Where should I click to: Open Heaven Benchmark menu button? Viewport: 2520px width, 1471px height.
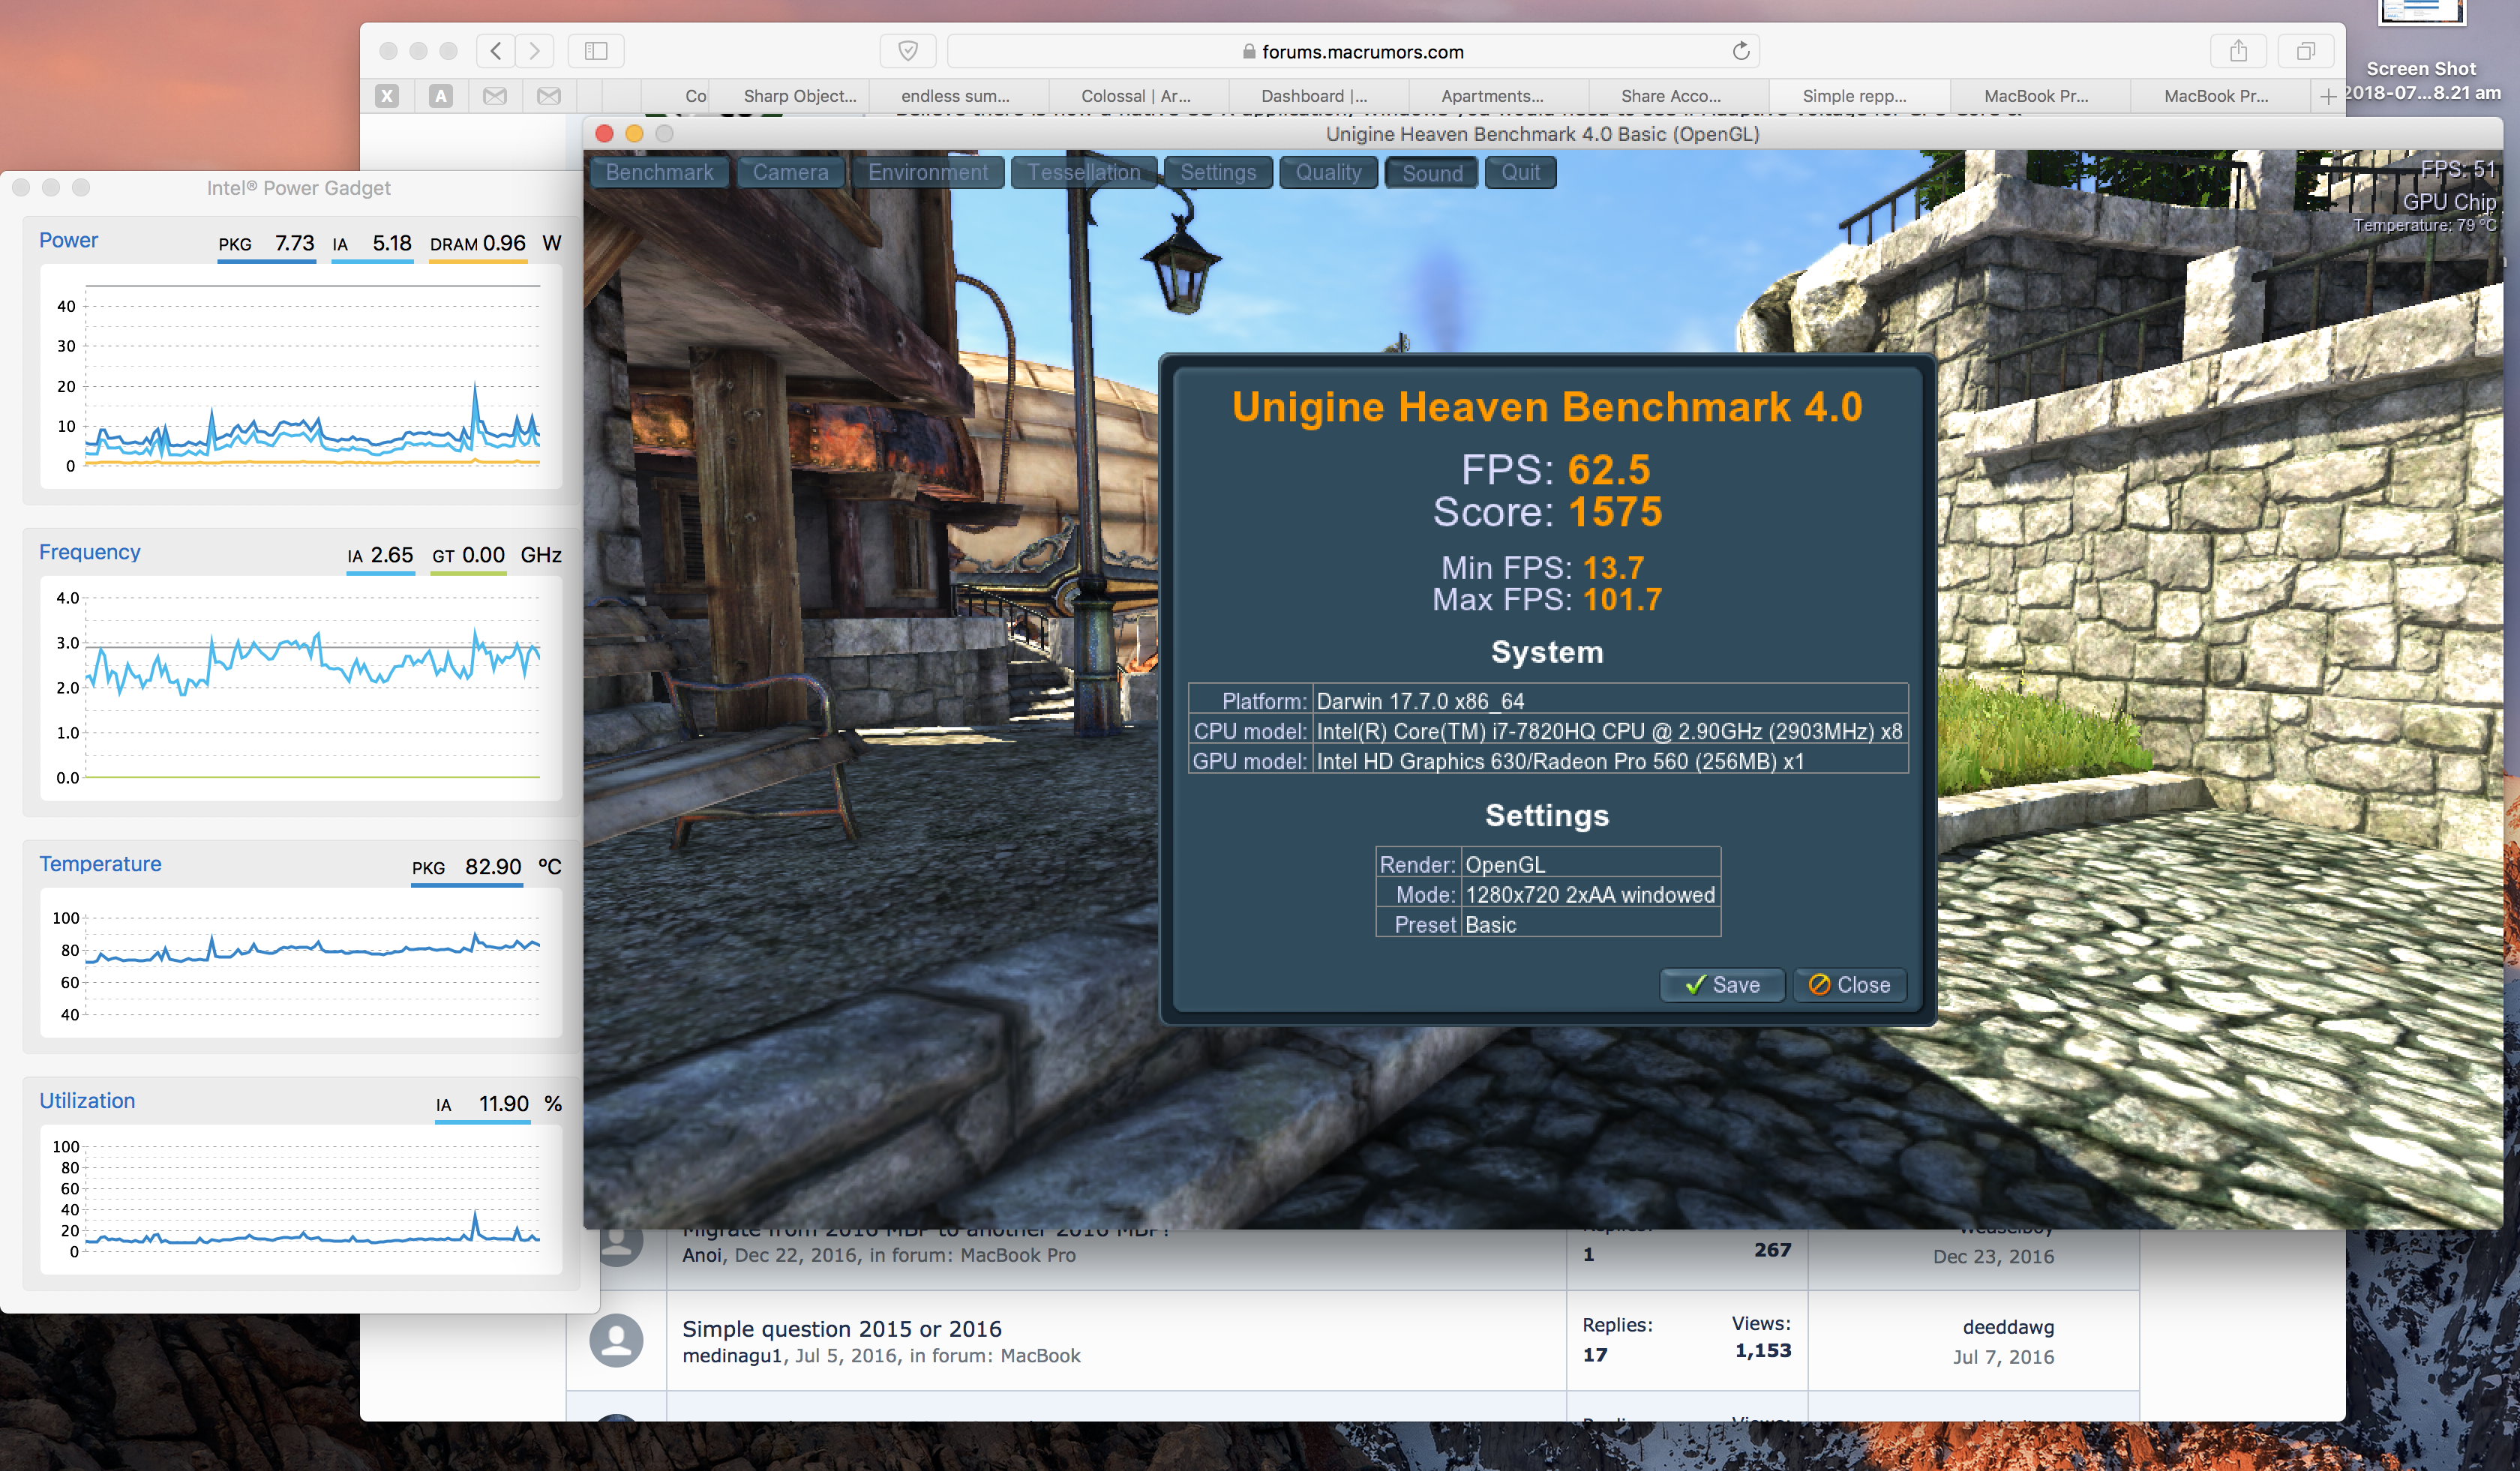(x=660, y=173)
